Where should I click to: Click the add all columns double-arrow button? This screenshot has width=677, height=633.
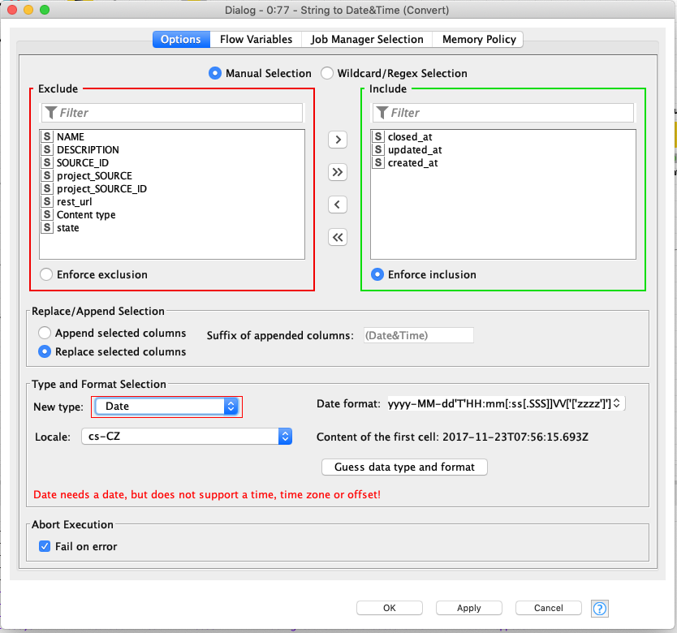338,172
